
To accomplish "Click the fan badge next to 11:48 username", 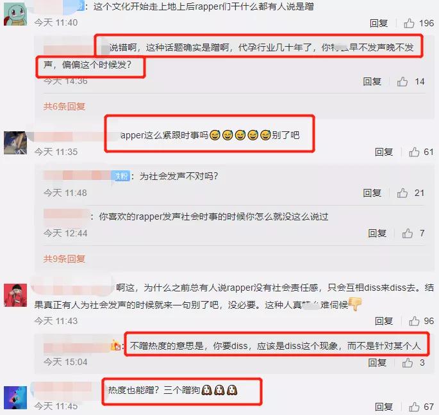I will tap(121, 176).
